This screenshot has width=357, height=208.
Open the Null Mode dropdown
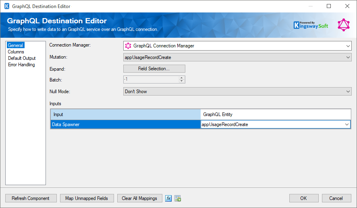pyautogui.click(x=348, y=92)
